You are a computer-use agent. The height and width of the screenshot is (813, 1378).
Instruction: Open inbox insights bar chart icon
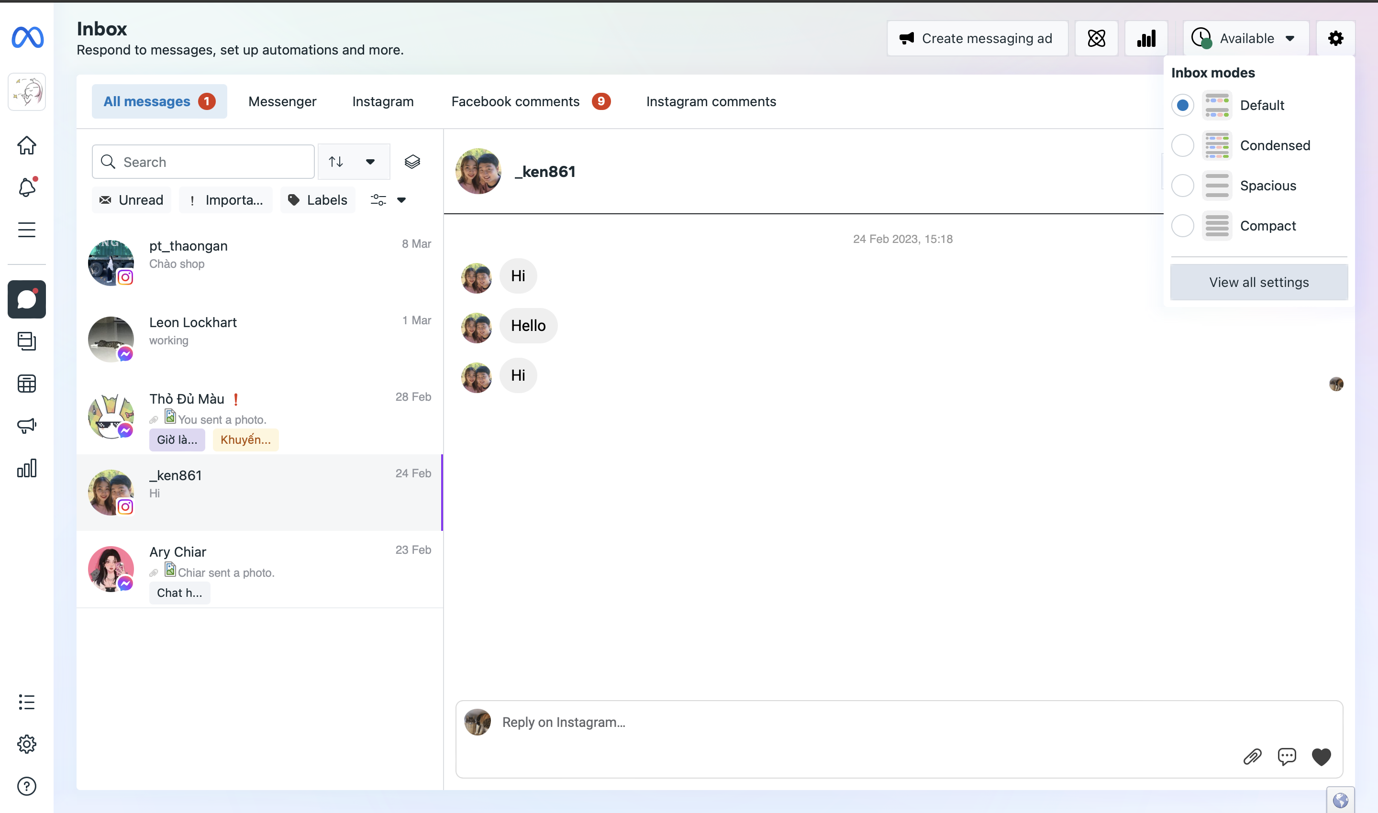pyautogui.click(x=1146, y=38)
